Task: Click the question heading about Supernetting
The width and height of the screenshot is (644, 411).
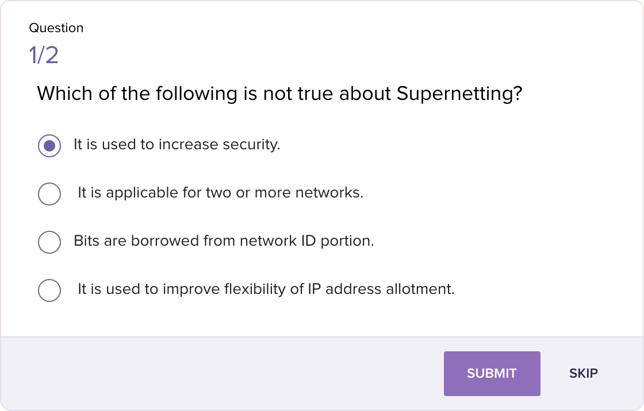Action: click(x=279, y=94)
